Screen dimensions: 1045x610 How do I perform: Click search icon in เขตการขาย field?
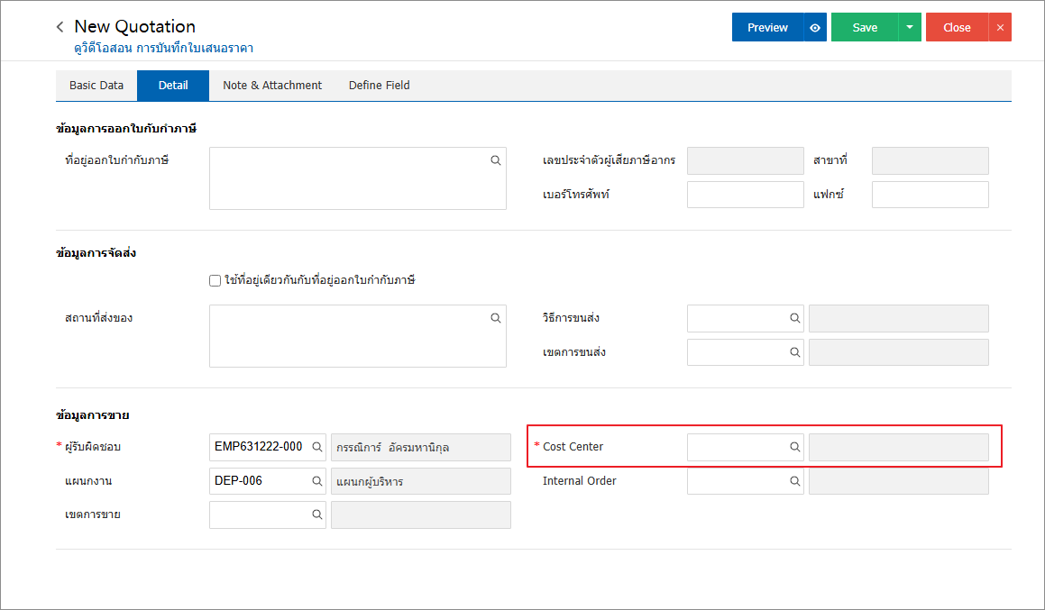(317, 514)
